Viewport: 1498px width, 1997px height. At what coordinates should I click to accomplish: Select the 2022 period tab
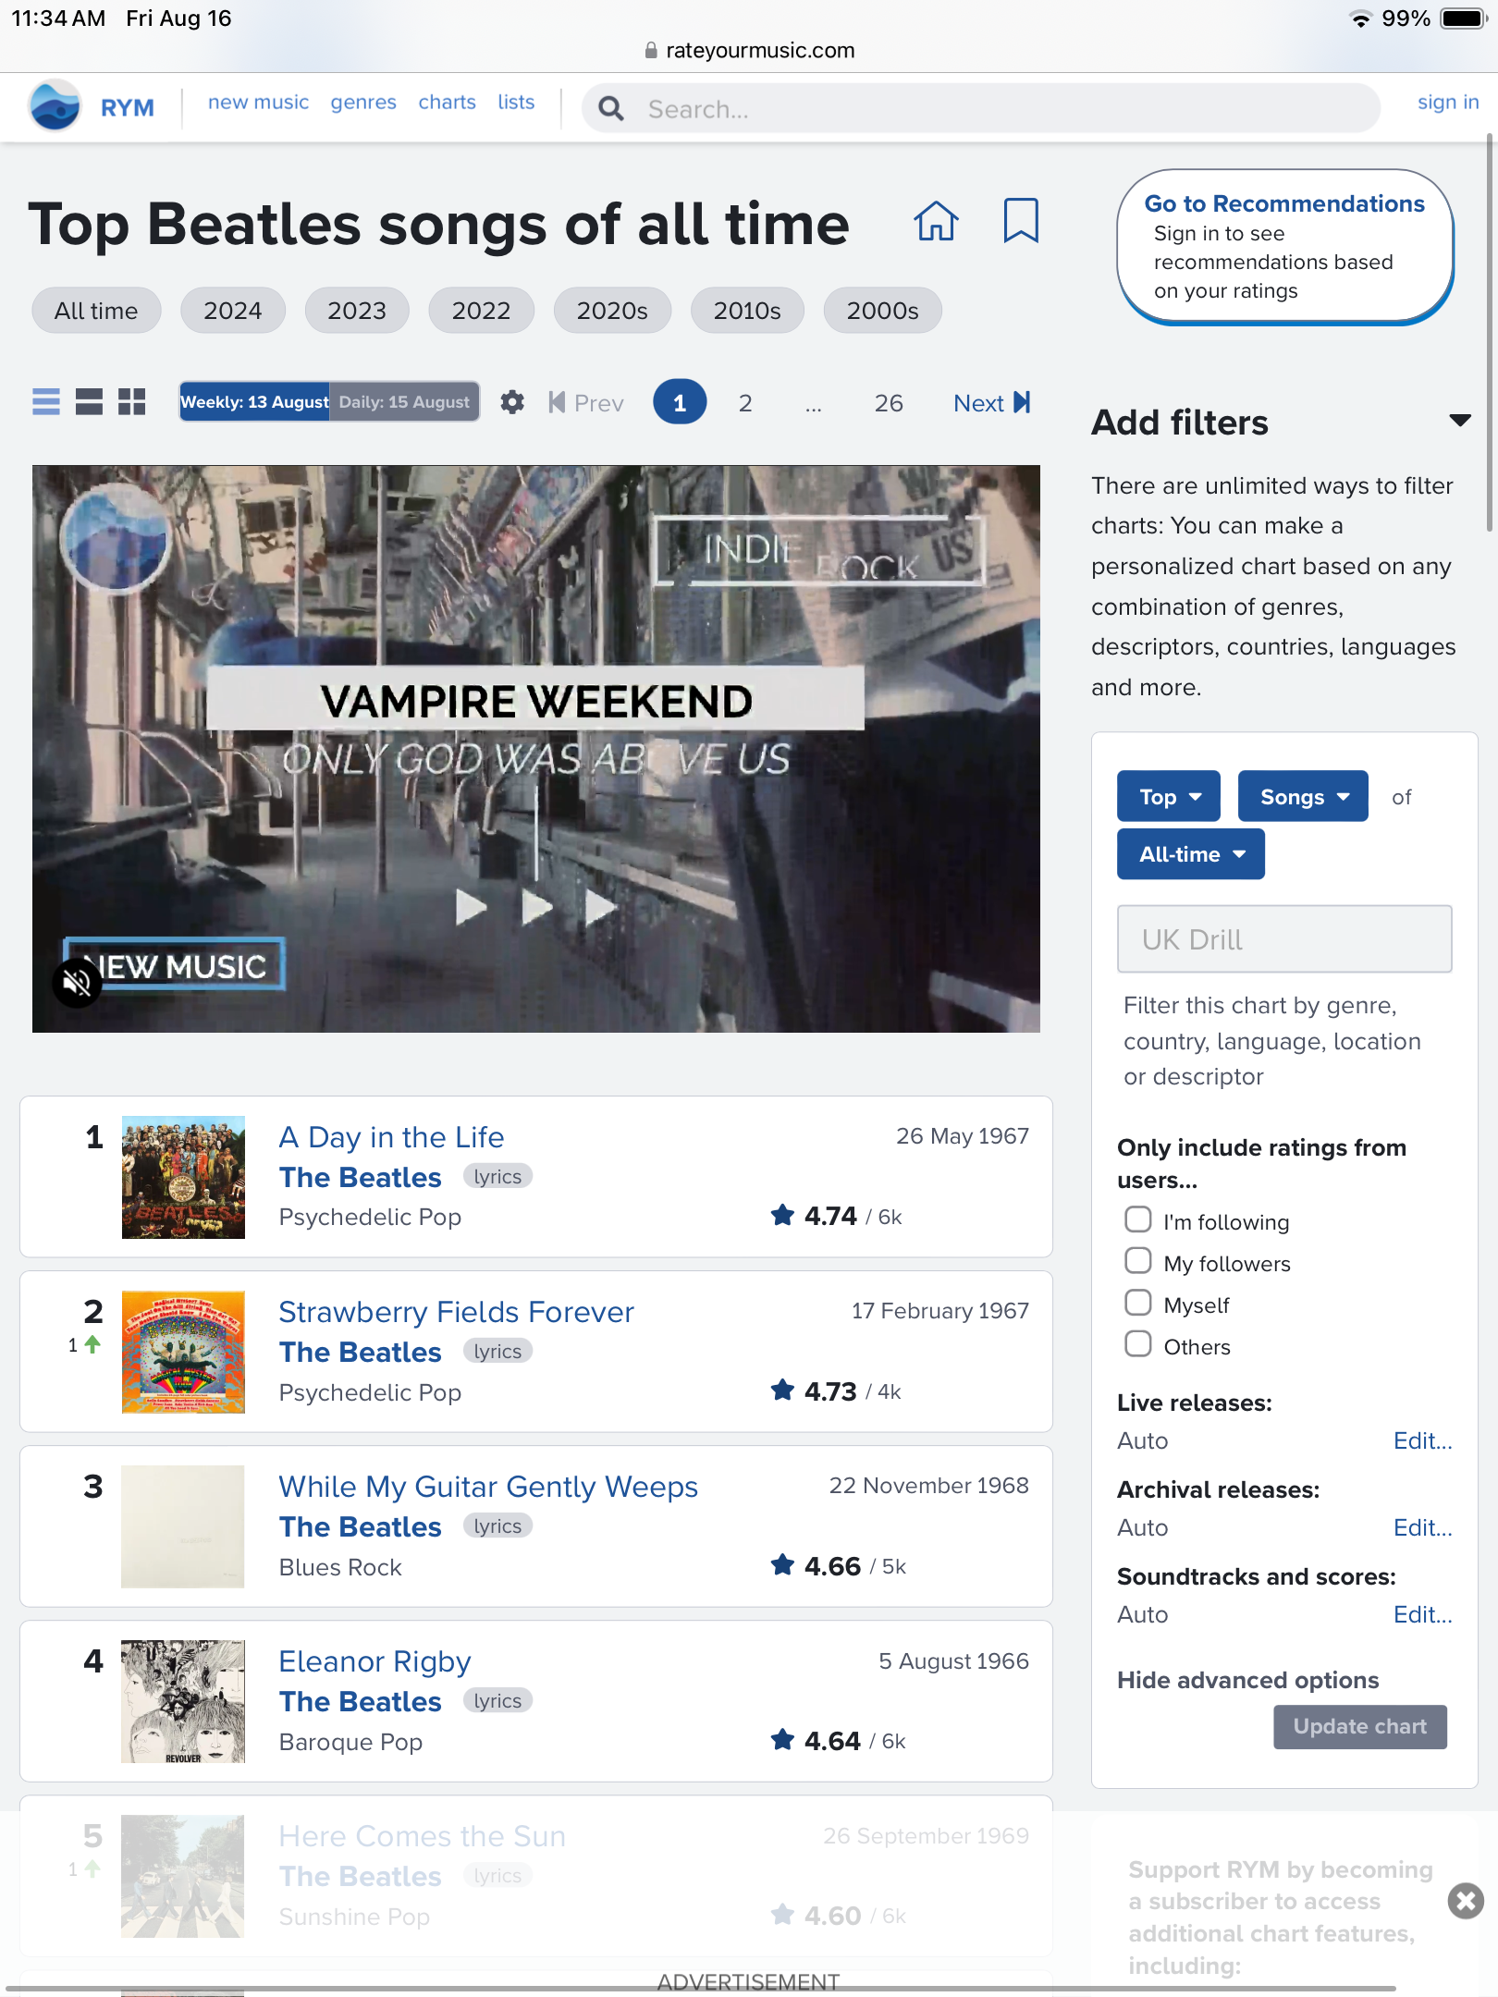(x=481, y=311)
